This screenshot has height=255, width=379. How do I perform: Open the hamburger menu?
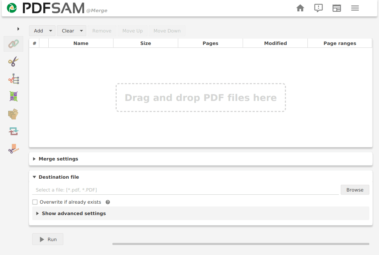pos(355,8)
